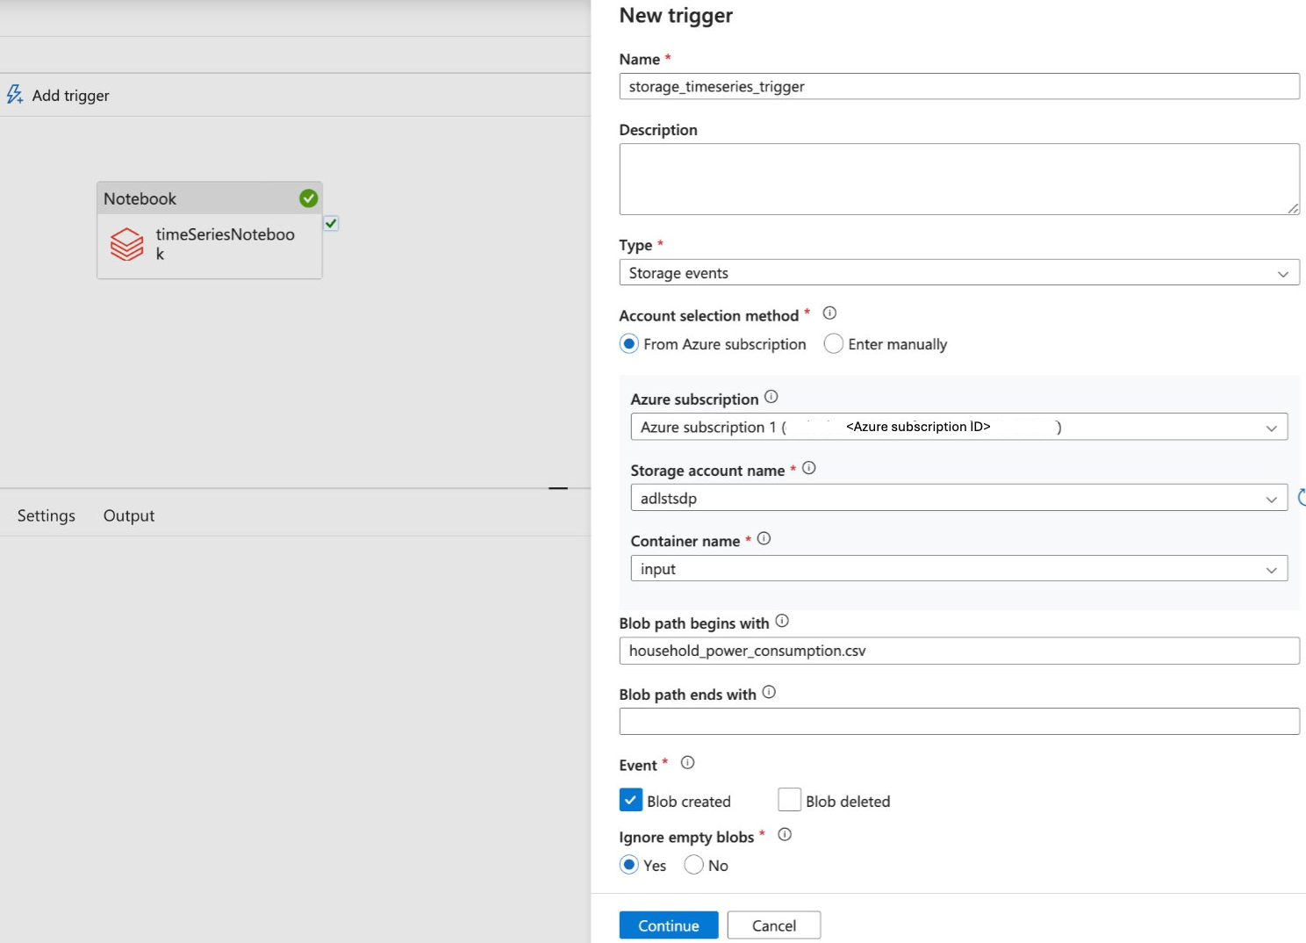This screenshot has width=1306, height=943.
Task: Refresh the storage account name list
Action: point(1301,498)
